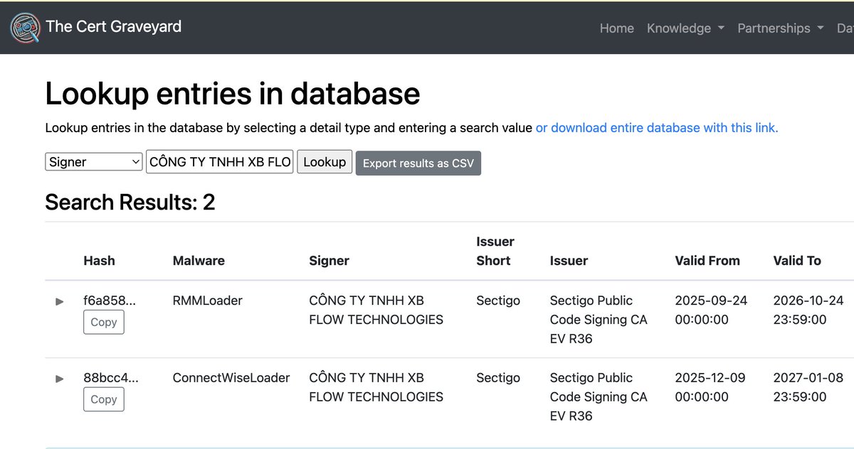Image resolution: width=854 pixels, height=449 pixels.
Task: Open the Partnerships dropdown menu
Action: (x=780, y=28)
